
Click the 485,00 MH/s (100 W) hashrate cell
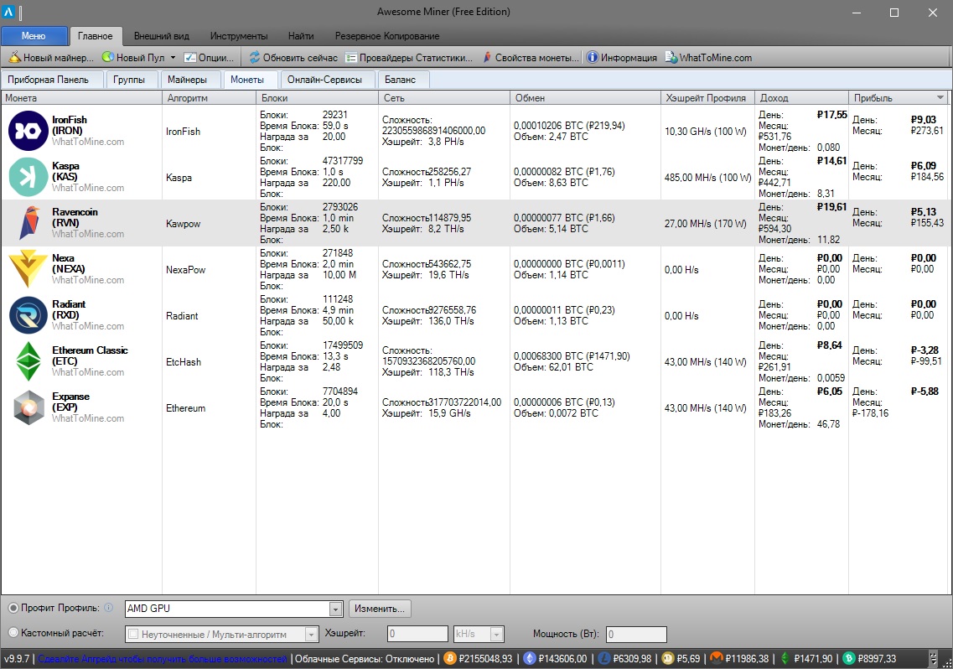coord(708,178)
